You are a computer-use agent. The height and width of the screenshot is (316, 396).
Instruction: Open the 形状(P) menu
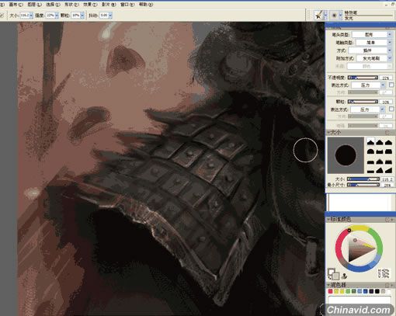71,5
